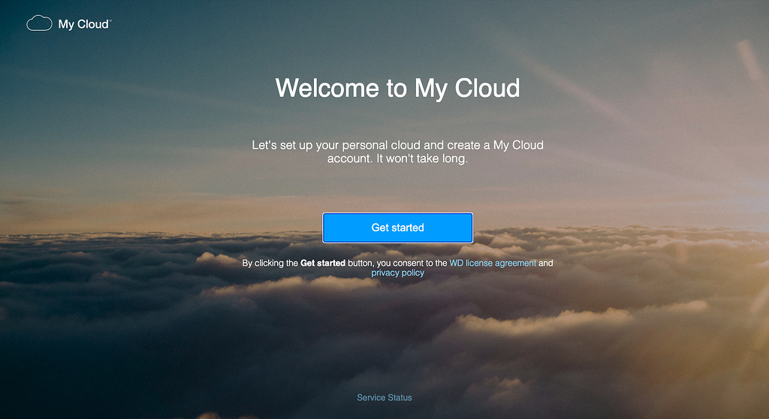Click the "account. It won't take long." line
Screen dimensions: 769x419
397,159
